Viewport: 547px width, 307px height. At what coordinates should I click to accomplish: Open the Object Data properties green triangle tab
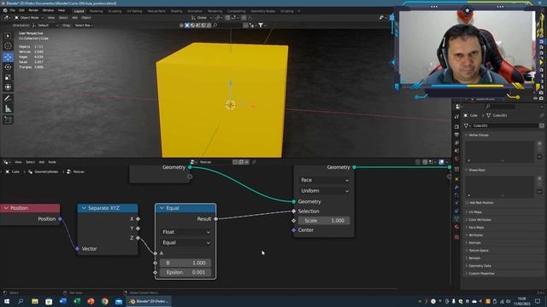[456, 218]
